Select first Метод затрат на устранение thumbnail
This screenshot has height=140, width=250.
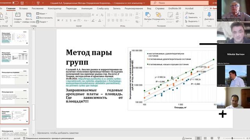tap(15, 37)
